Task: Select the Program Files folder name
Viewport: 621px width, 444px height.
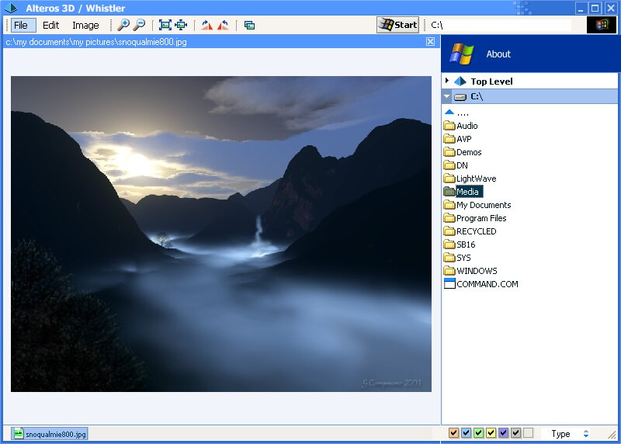Action: (481, 218)
